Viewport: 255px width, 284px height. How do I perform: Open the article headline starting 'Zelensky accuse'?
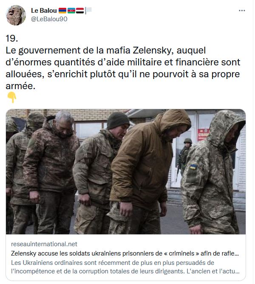[x=125, y=253]
